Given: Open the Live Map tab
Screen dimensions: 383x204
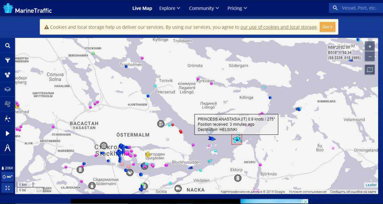Looking at the screenshot, I should click(142, 8).
